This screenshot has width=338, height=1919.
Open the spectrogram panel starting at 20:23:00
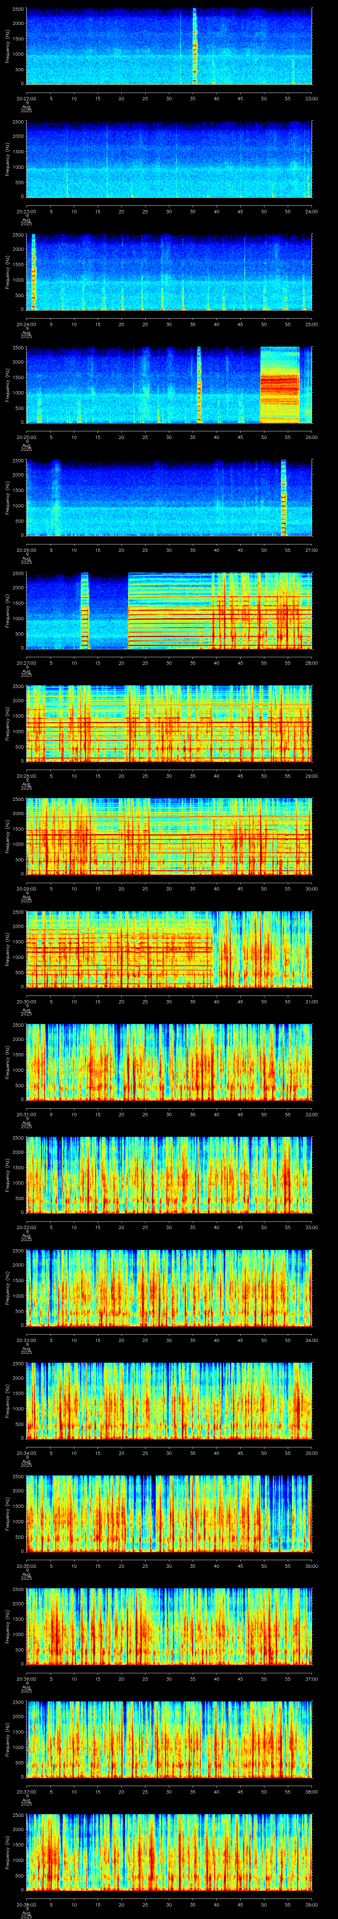(x=169, y=159)
